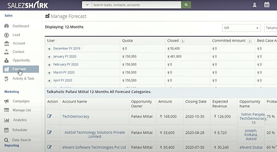Go to Dashboard in sidebar

coord(21,26)
